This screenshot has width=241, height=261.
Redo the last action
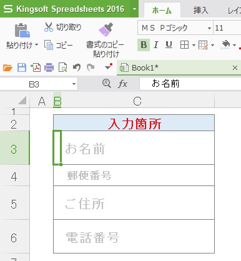[x=91, y=67]
